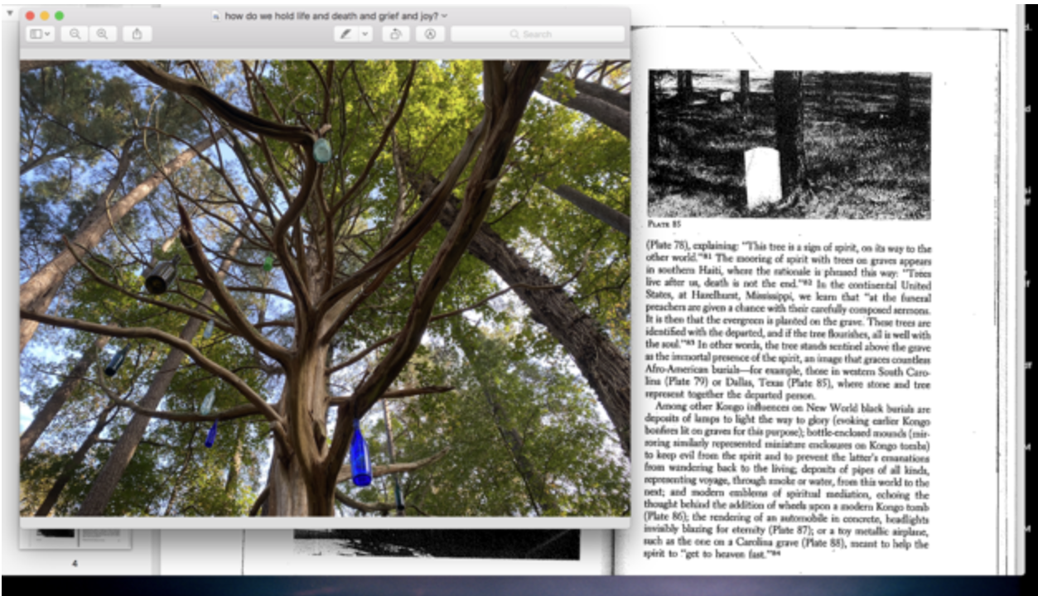Select the Markup highlight pen tool
The height and width of the screenshot is (596, 1038).
[x=345, y=34]
